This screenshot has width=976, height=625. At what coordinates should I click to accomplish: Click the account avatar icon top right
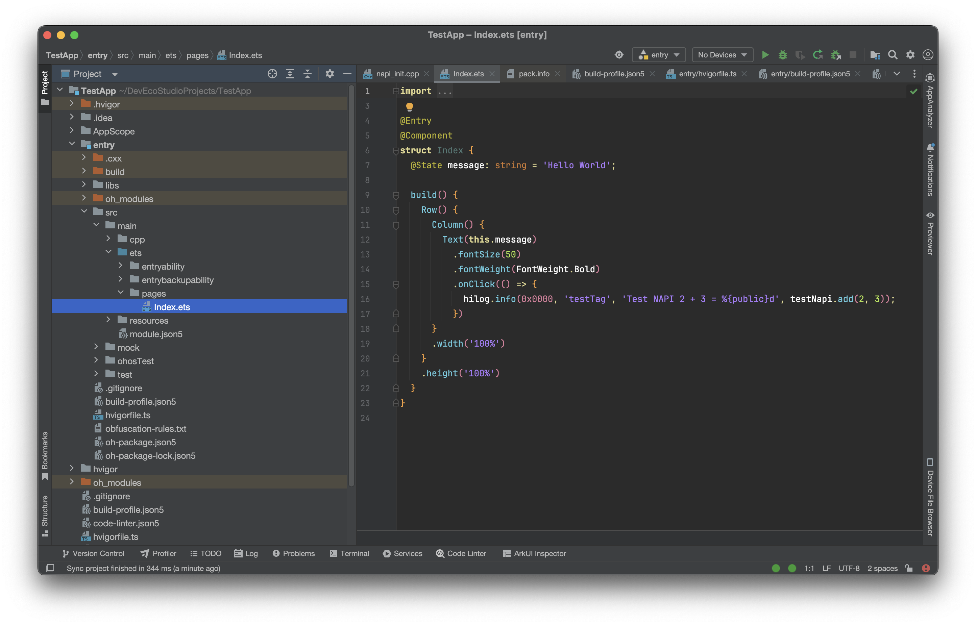point(928,55)
